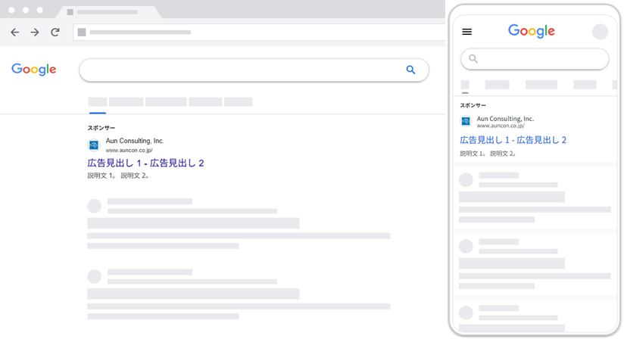Click the mobile Google logo
Viewport: 624px width, 339px height.
532,31
